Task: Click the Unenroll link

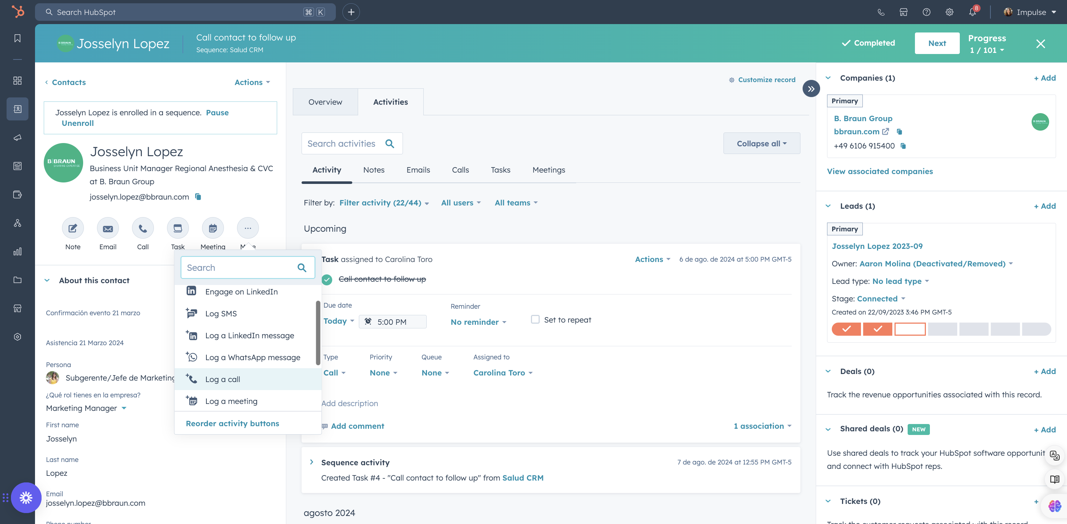Action: (x=78, y=123)
